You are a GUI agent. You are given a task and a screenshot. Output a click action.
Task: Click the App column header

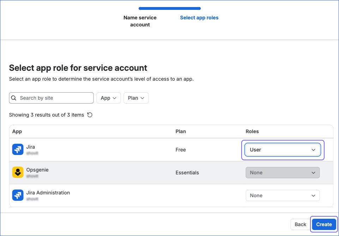[17, 131]
